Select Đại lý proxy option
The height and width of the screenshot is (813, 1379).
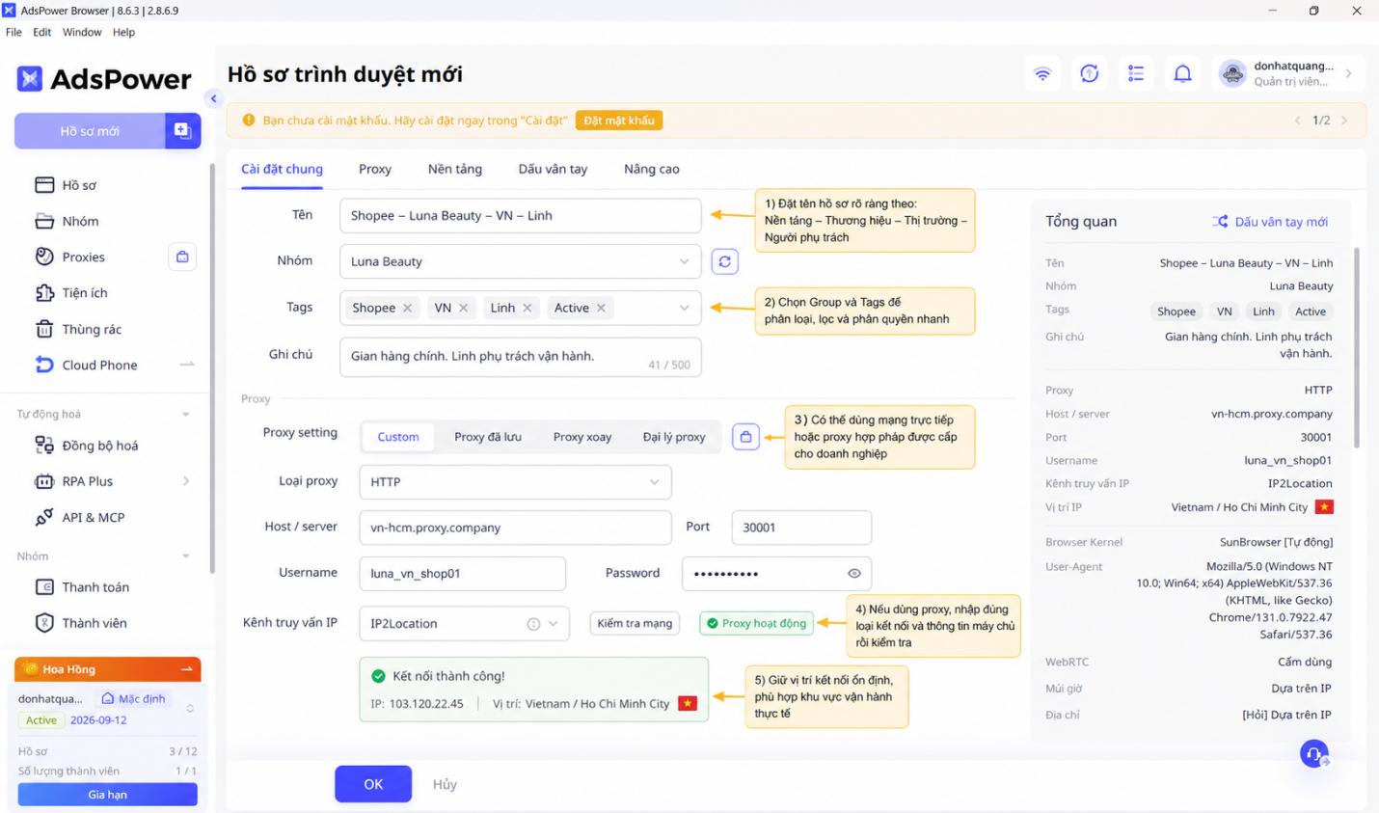tap(674, 437)
